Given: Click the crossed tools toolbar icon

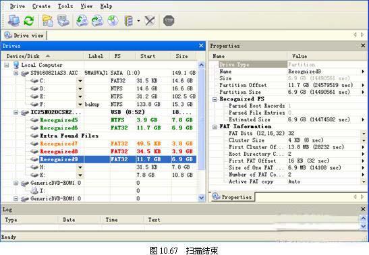Looking at the screenshot, I should coord(150,21).
